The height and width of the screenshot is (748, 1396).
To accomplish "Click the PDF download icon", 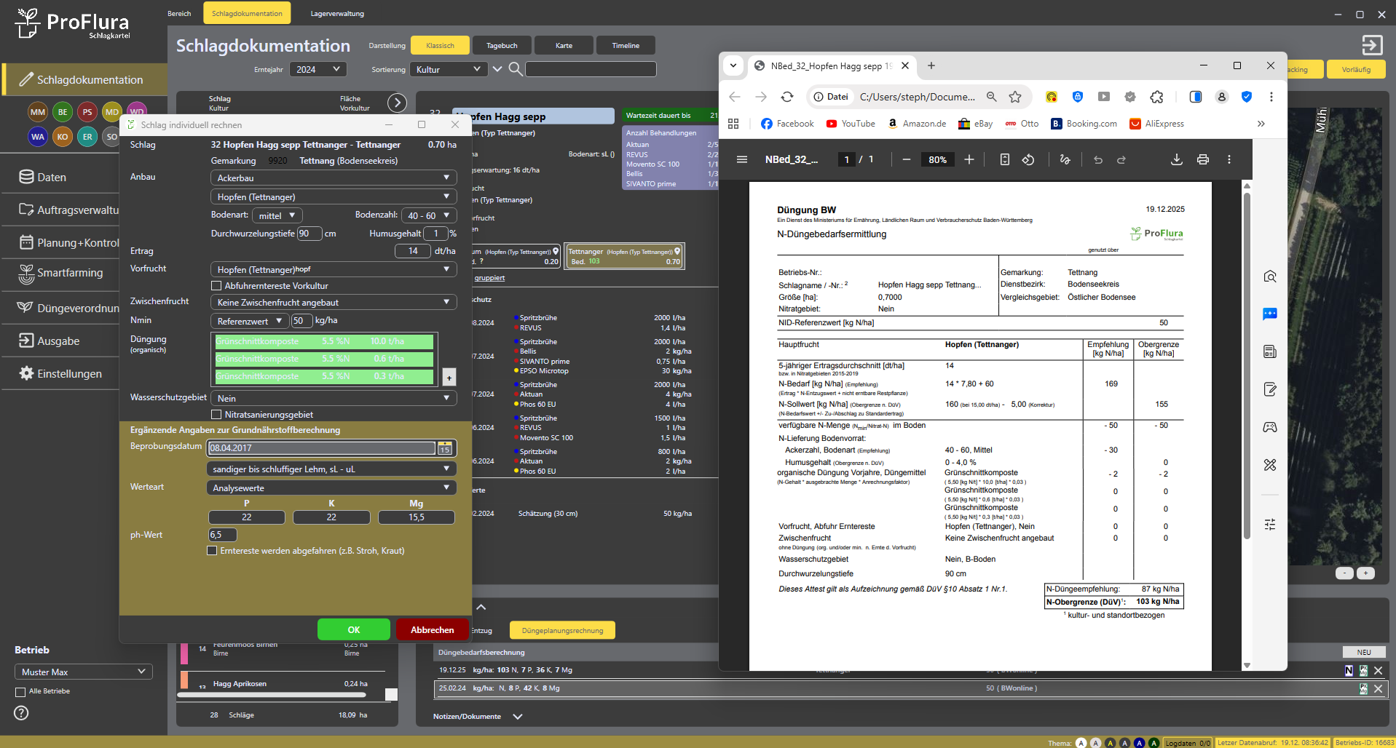I will pyautogui.click(x=1176, y=159).
